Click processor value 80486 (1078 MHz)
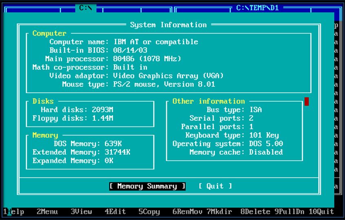345x220 pixels. (147, 59)
